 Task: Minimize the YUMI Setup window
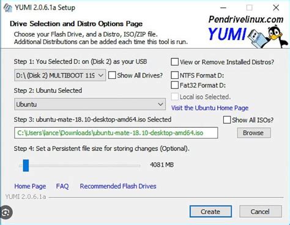[223, 8]
